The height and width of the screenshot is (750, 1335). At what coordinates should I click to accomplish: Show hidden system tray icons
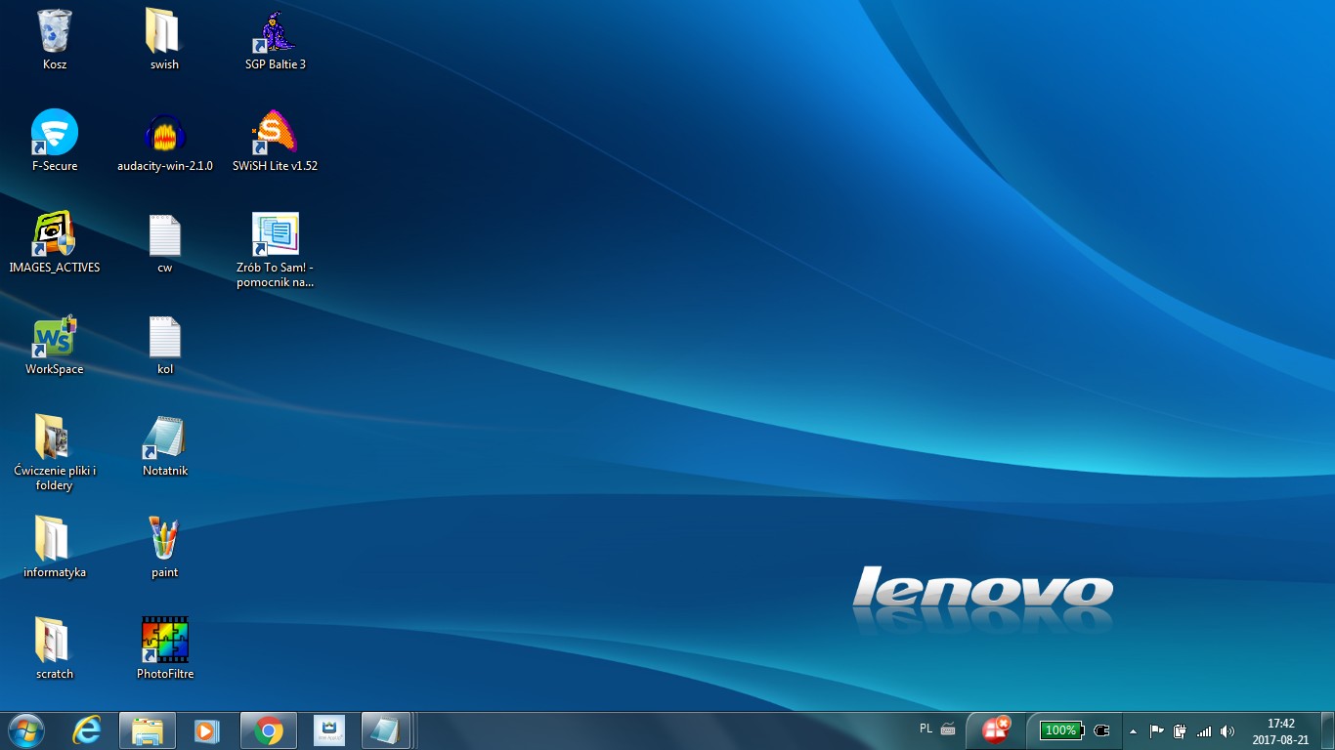[x=1133, y=730]
